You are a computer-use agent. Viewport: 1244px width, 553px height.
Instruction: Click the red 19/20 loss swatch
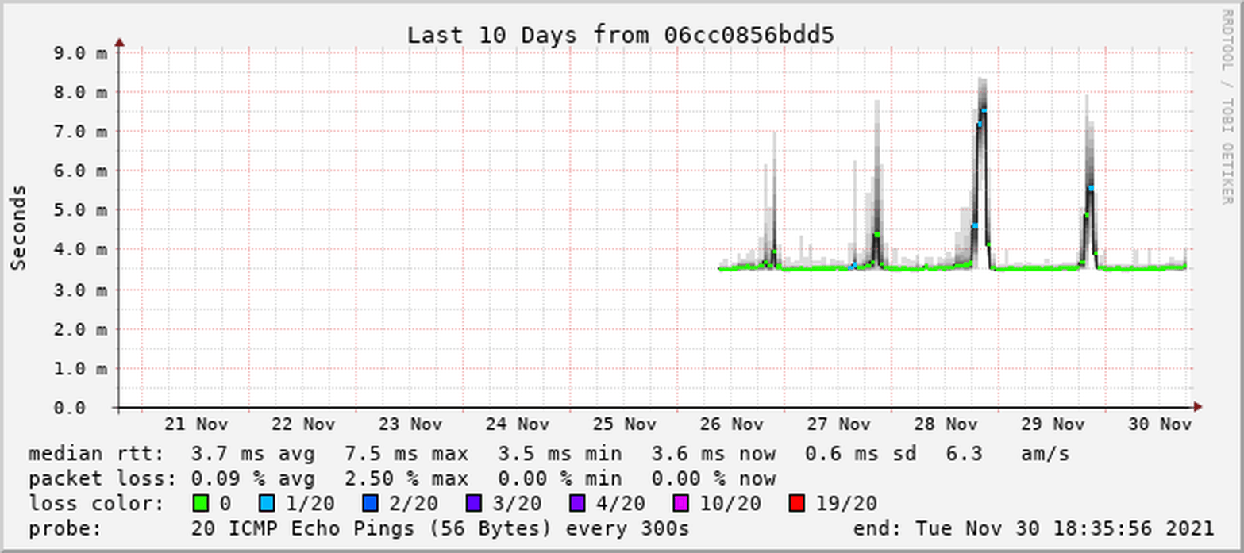point(798,504)
